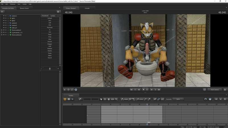The width and height of the screenshot is (228, 128).
Task: Expand the camera3 tree item
Action: tap(8, 25)
